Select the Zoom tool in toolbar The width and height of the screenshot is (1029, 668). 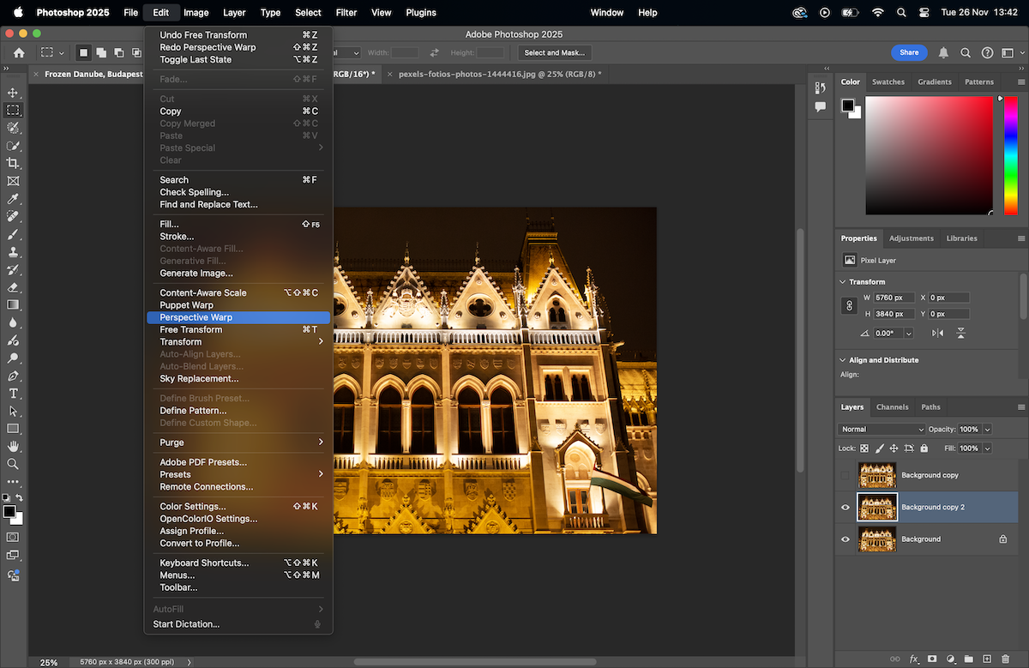pyautogui.click(x=13, y=464)
